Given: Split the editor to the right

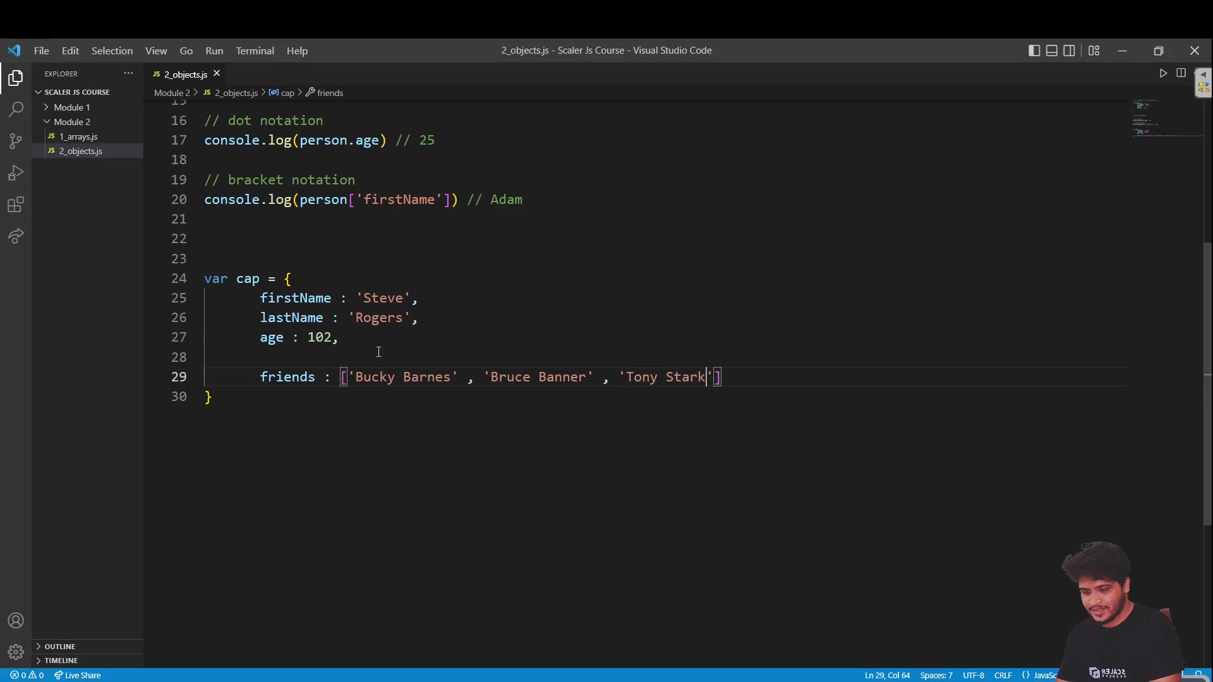Looking at the screenshot, I should [x=1181, y=73].
